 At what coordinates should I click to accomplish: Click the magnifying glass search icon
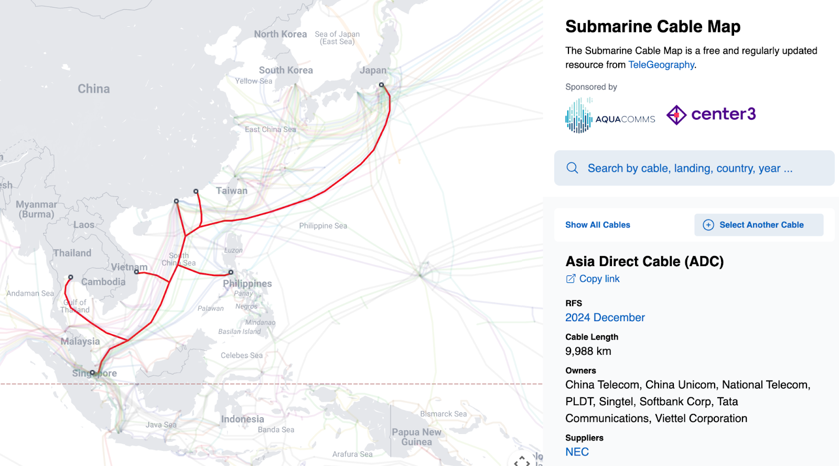click(x=572, y=168)
